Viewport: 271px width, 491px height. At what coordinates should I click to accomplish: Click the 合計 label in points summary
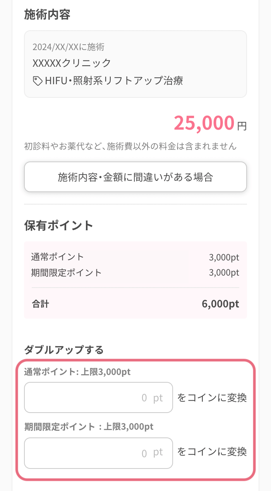pyautogui.click(x=40, y=304)
